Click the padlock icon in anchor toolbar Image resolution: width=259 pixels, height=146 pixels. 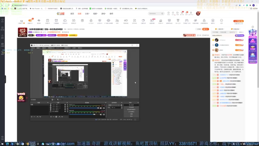[204, 20]
